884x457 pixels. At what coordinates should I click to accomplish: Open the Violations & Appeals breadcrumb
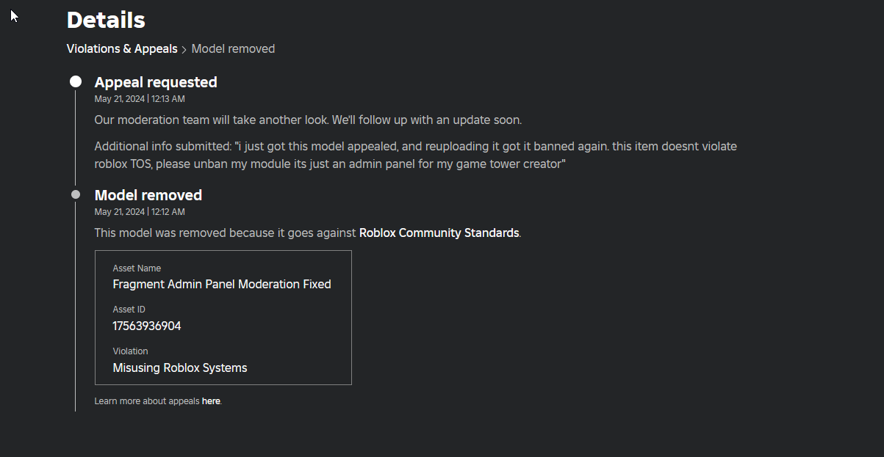coord(122,48)
